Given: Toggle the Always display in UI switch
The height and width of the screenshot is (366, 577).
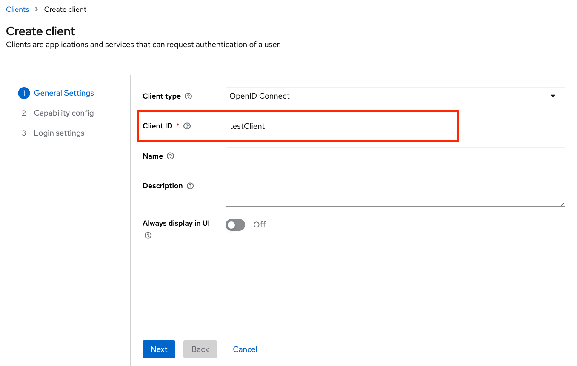Looking at the screenshot, I should (235, 225).
